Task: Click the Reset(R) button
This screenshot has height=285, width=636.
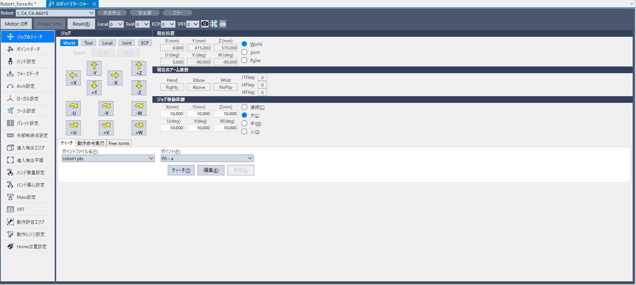Action: point(81,24)
